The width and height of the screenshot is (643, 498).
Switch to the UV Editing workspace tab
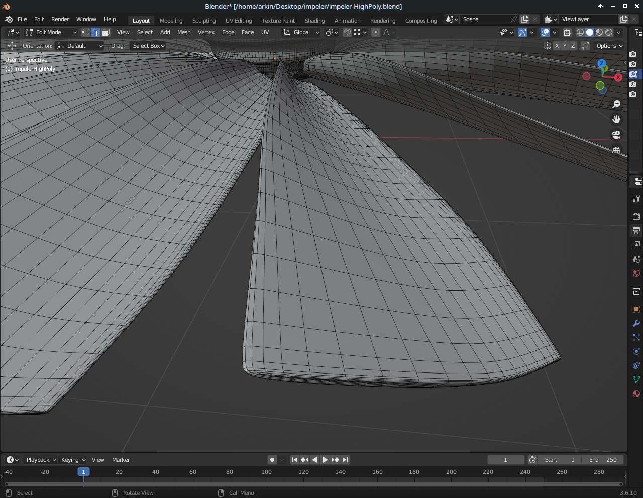tap(239, 21)
